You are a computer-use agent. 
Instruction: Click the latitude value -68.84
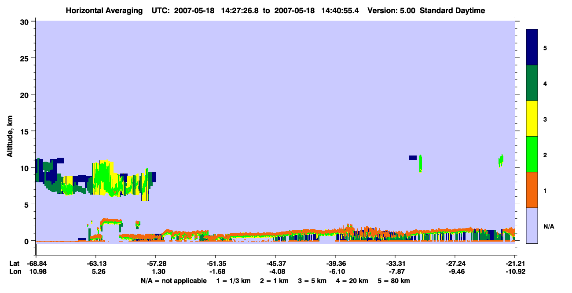pos(36,264)
